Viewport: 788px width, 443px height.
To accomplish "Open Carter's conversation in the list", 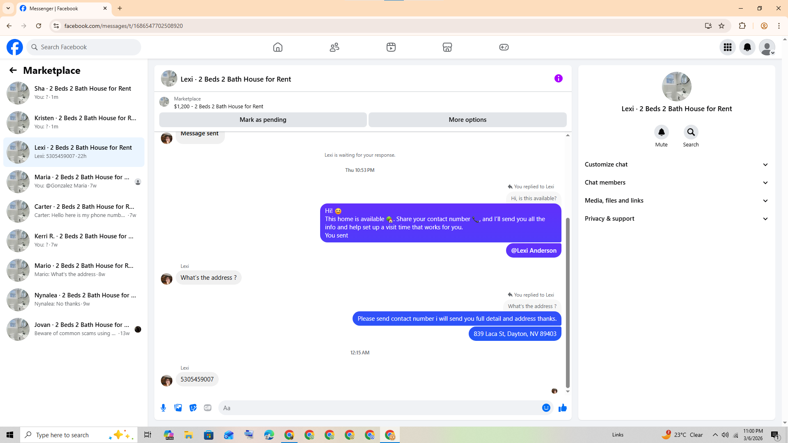I will point(74,211).
